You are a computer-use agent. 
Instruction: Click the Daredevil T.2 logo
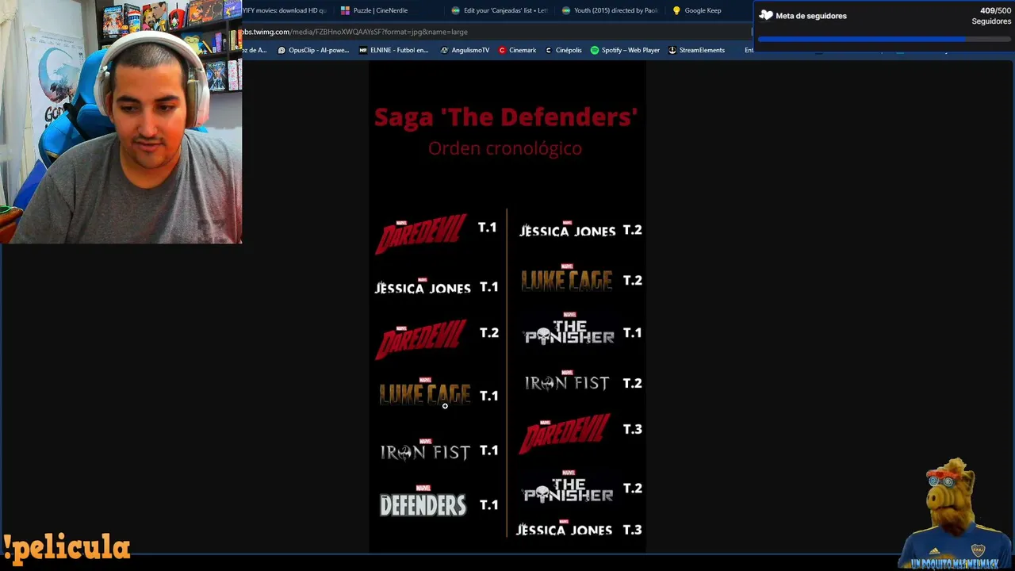coord(421,339)
